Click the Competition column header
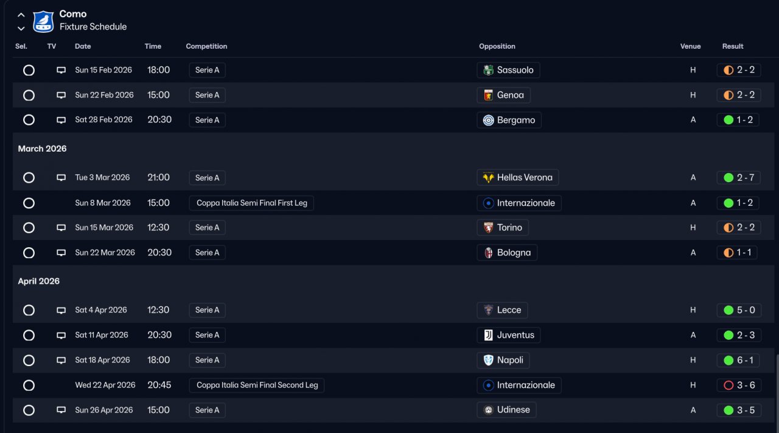Image resolution: width=779 pixels, height=433 pixels. point(206,46)
